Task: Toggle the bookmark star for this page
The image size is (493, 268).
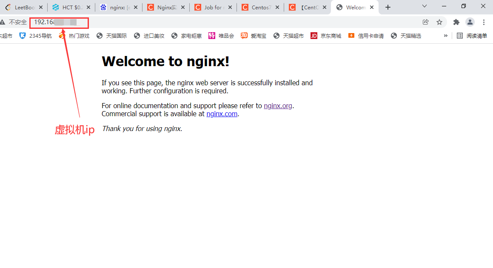Action: tap(439, 22)
